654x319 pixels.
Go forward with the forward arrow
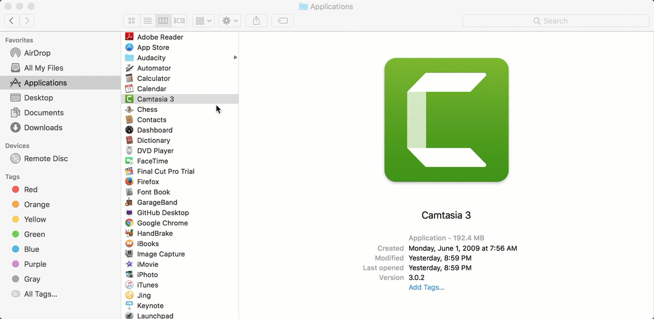[x=26, y=21]
